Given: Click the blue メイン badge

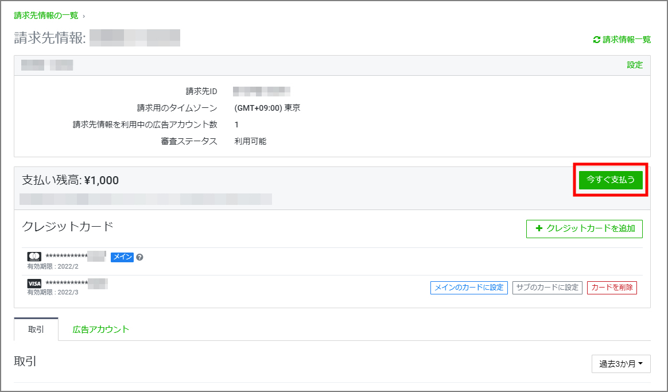Looking at the screenshot, I should [x=122, y=257].
